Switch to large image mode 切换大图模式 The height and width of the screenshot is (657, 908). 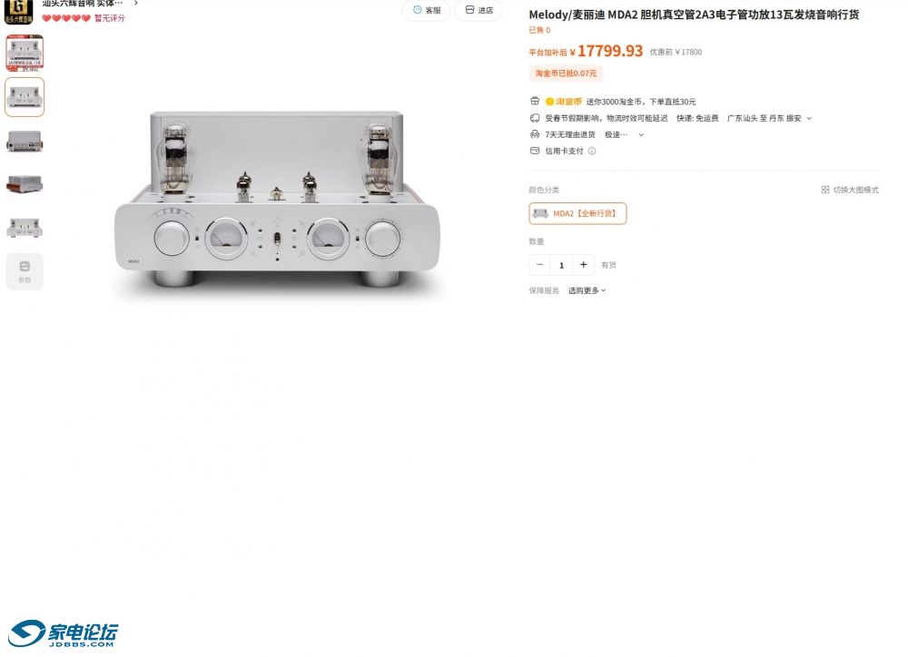point(850,190)
